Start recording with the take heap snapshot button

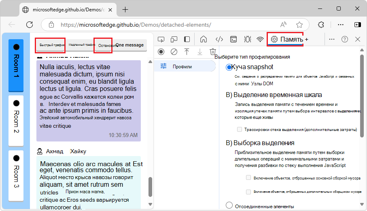click(161, 52)
